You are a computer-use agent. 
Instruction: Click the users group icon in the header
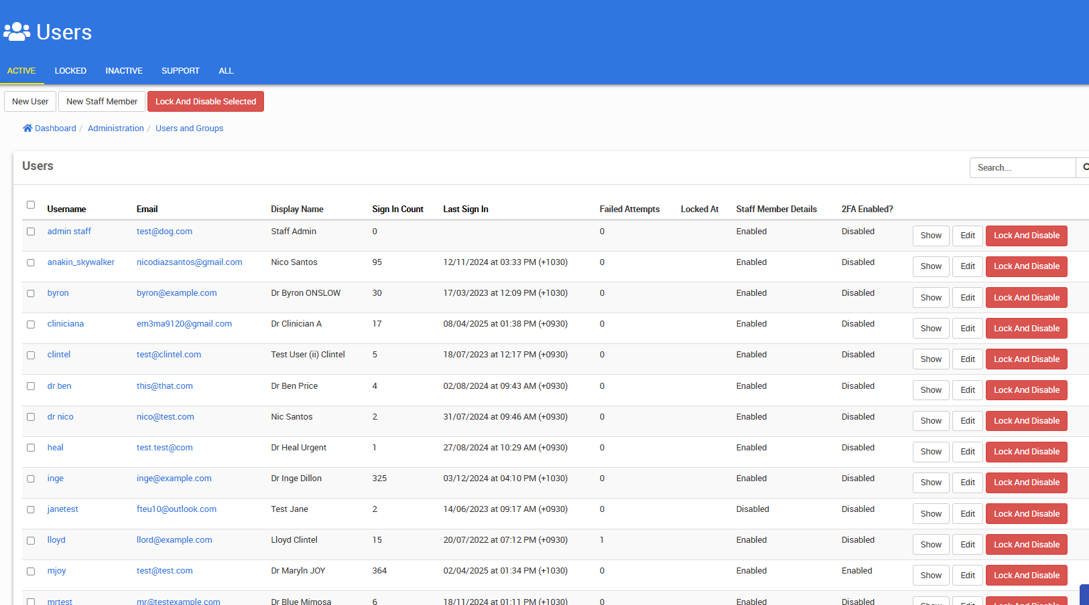point(17,31)
